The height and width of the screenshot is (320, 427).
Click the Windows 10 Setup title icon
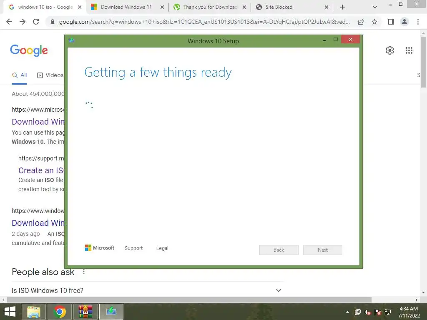click(72, 40)
